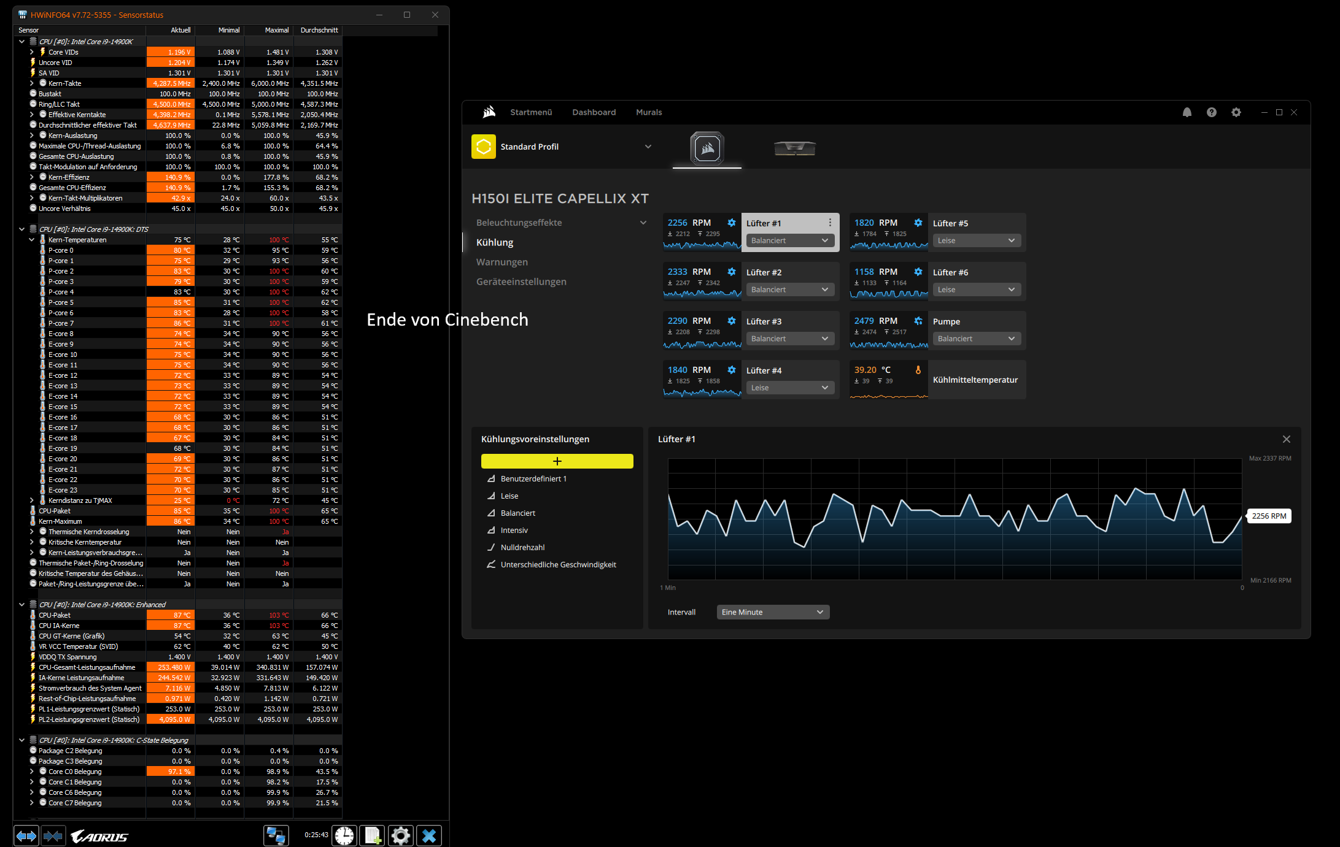This screenshot has height=847, width=1340.
Task: Click the HWiNFO clock reset icon
Action: tap(344, 835)
